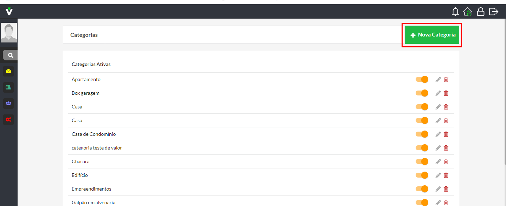
Task: Toggle off the Apartamento category switch
Action: (422, 79)
